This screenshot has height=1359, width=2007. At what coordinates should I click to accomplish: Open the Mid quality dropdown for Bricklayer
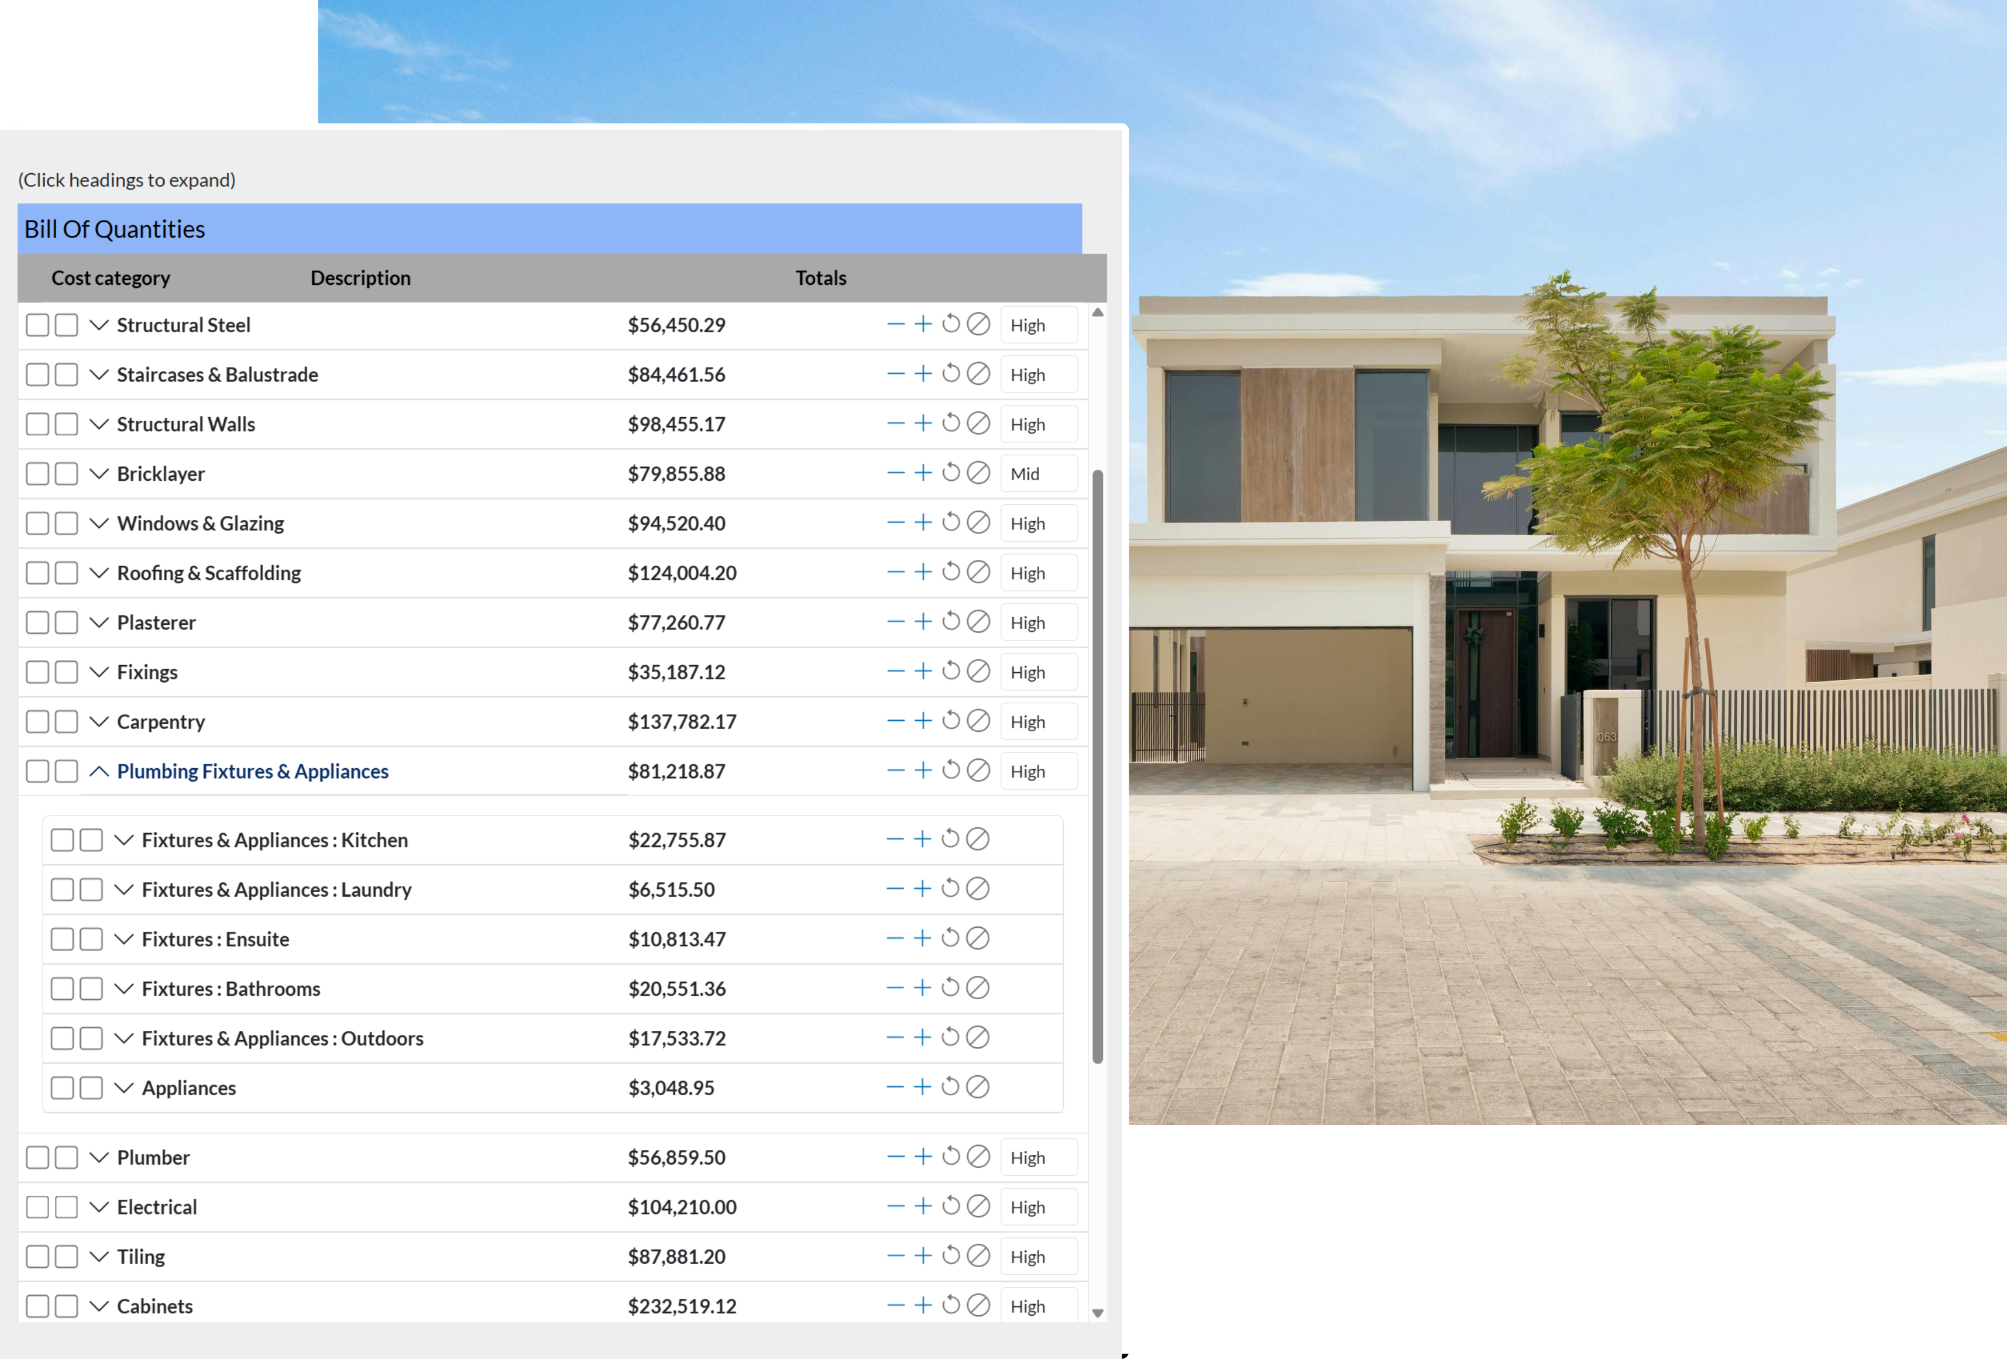[x=1039, y=473]
